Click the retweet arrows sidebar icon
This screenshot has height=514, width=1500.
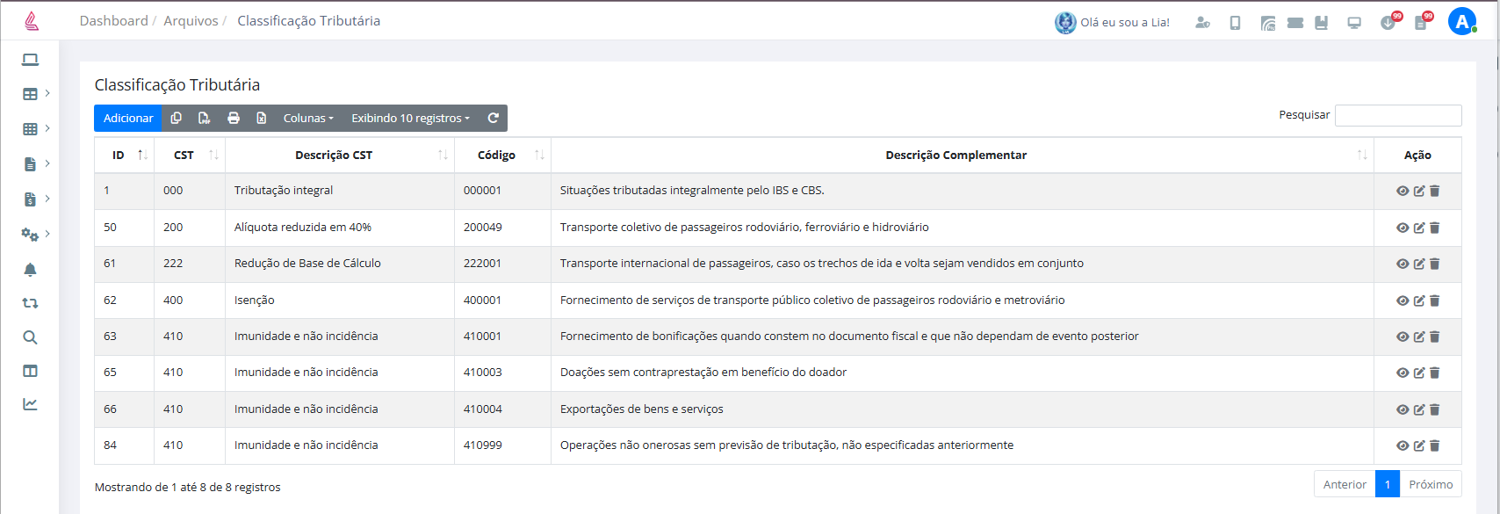tap(30, 303)
